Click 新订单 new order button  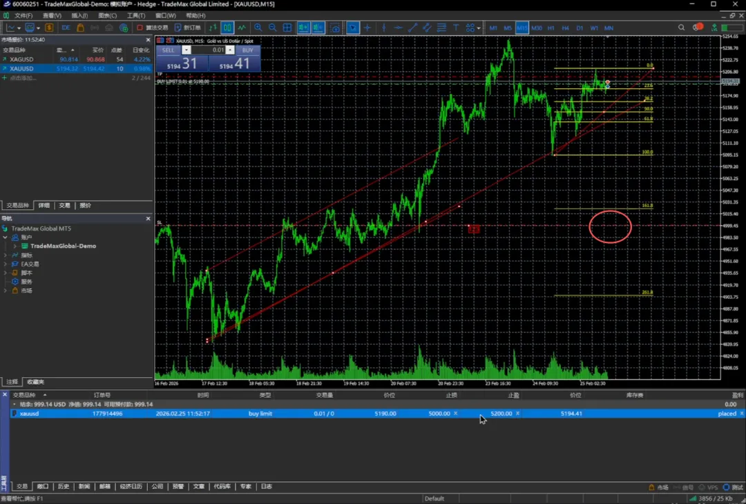pos(187,28)
